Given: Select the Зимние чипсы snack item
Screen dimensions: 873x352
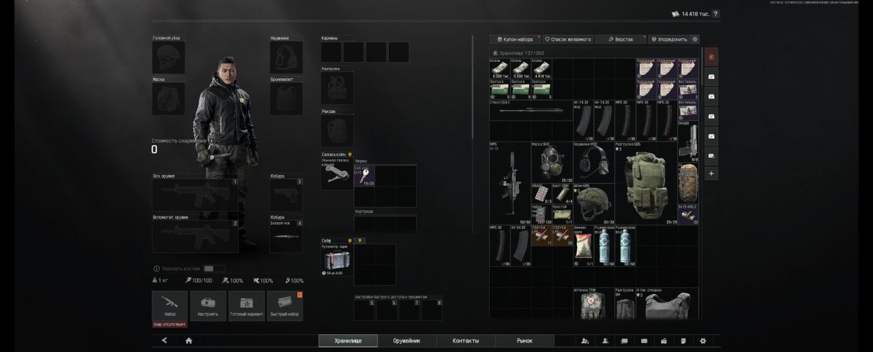Looking at the screenshot, I should click(582, 246).
